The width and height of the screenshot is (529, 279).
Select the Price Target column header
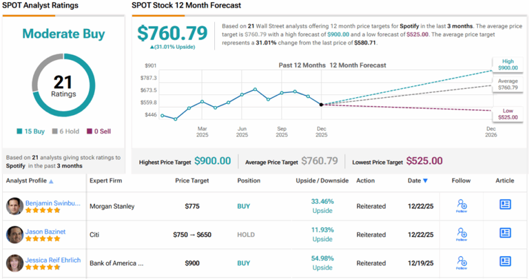tap(192, 180)
